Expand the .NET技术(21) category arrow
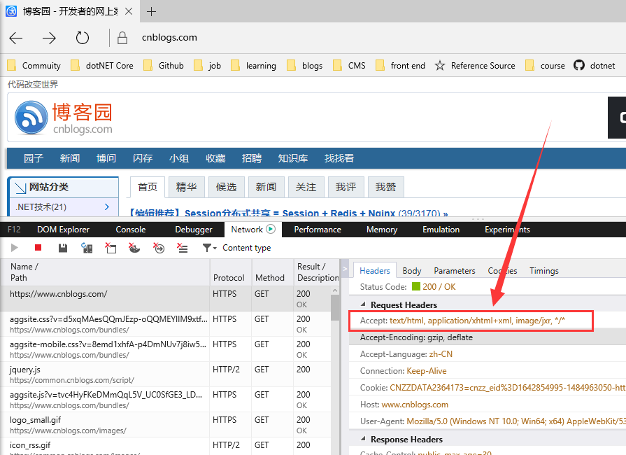The width and height of the screenshot is (626, 455). click(106, 206)
